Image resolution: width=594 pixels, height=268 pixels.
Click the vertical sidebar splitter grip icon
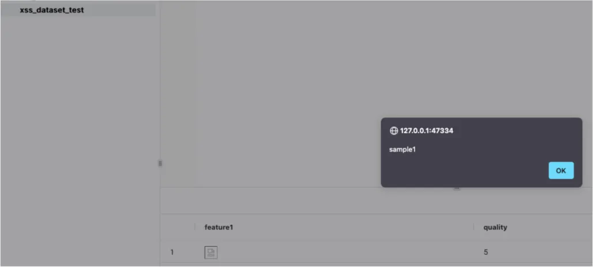(x=160, y=163)
